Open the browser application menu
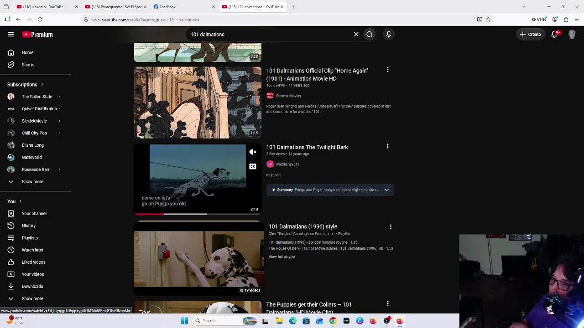This screenshot has height=328, width=584. point(577,20)
